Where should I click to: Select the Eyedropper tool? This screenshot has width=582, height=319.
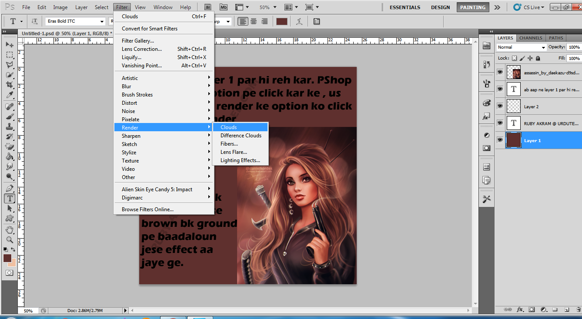[9, 95]
